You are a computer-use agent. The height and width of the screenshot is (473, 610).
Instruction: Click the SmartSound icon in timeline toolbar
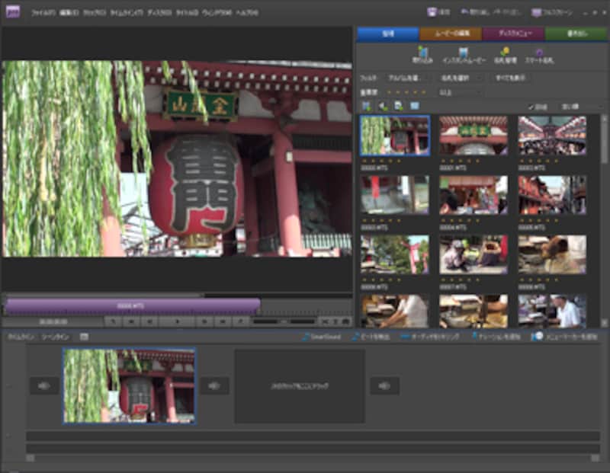[306, 336]
